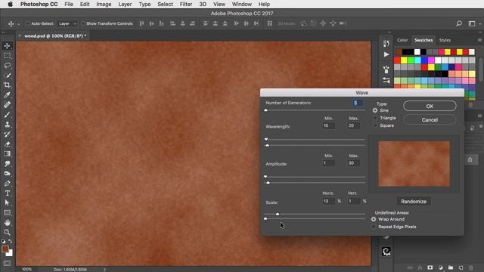The height and width of the screenshot is (272, 484).
Task: Select the Gradient tool
Action: (7, 154)
